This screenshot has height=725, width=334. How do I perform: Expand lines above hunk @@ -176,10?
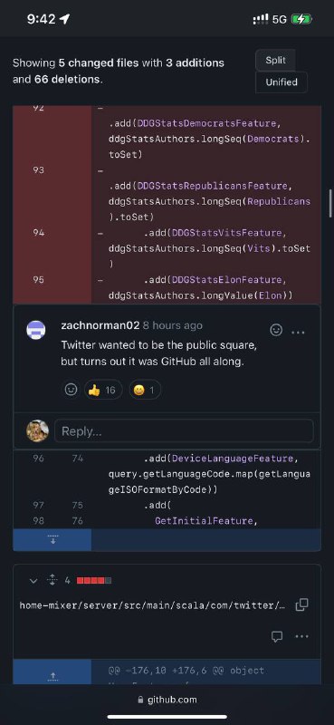tap(52, 675)
